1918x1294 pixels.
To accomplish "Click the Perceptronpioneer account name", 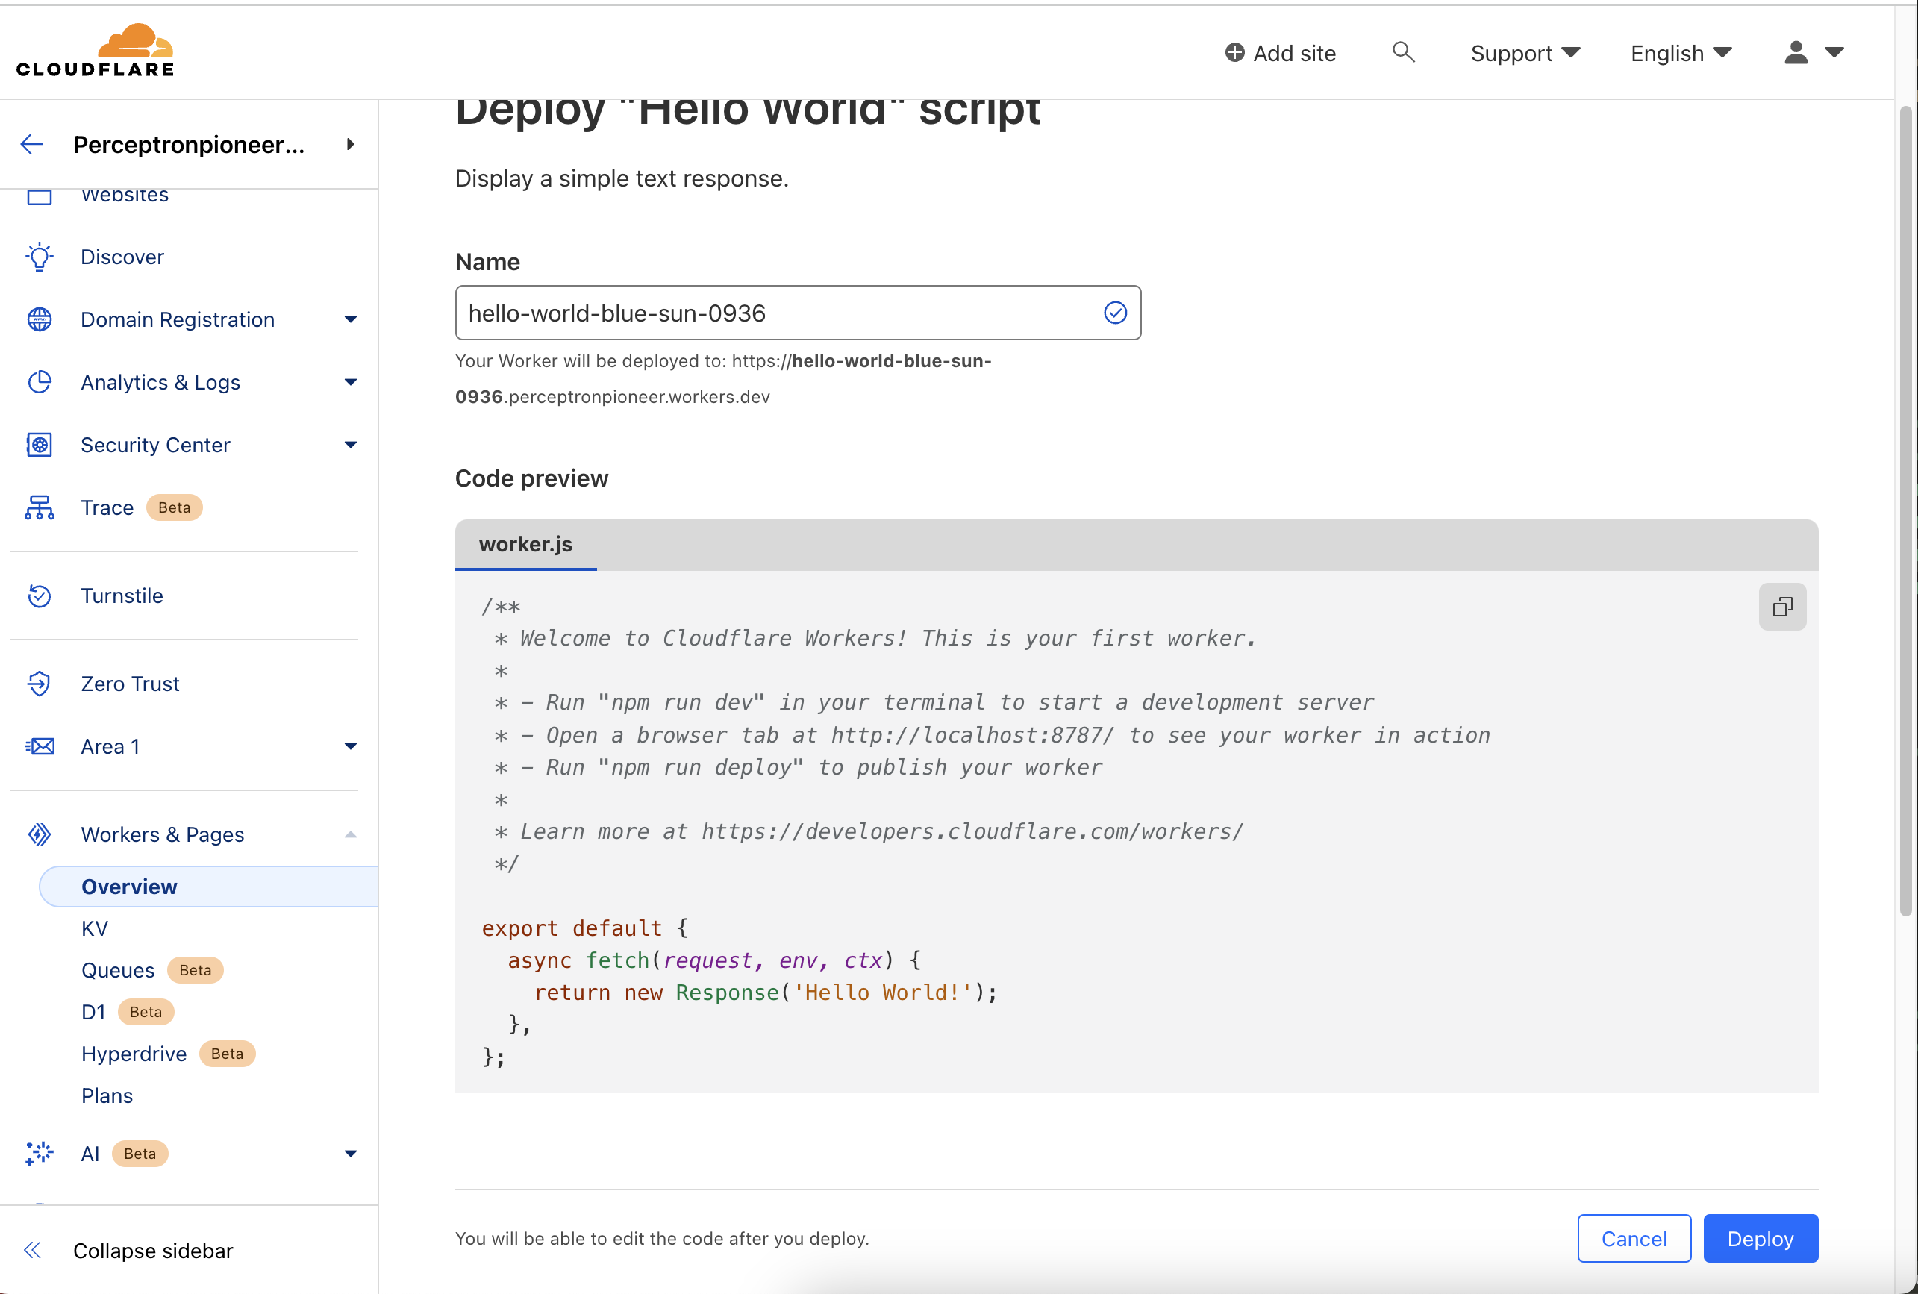I will coord(189,145).
